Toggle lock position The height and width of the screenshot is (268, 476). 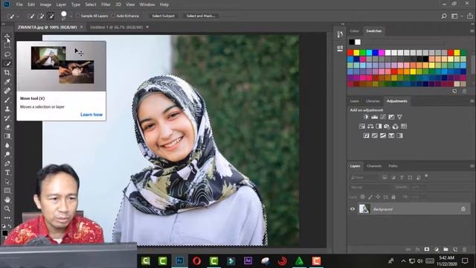click(x=378, y=197)
